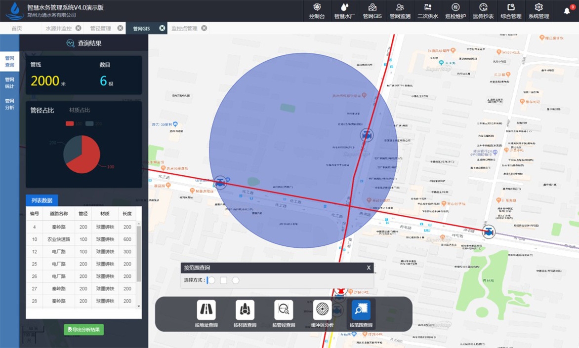Open 系统管理 gear icon
Screen dimensions: 579x348
click(539, 7)
